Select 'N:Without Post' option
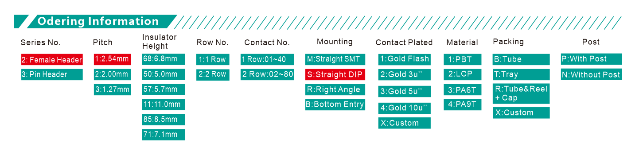The width and height of the screenshot is (639, 163). coord(592,74)
